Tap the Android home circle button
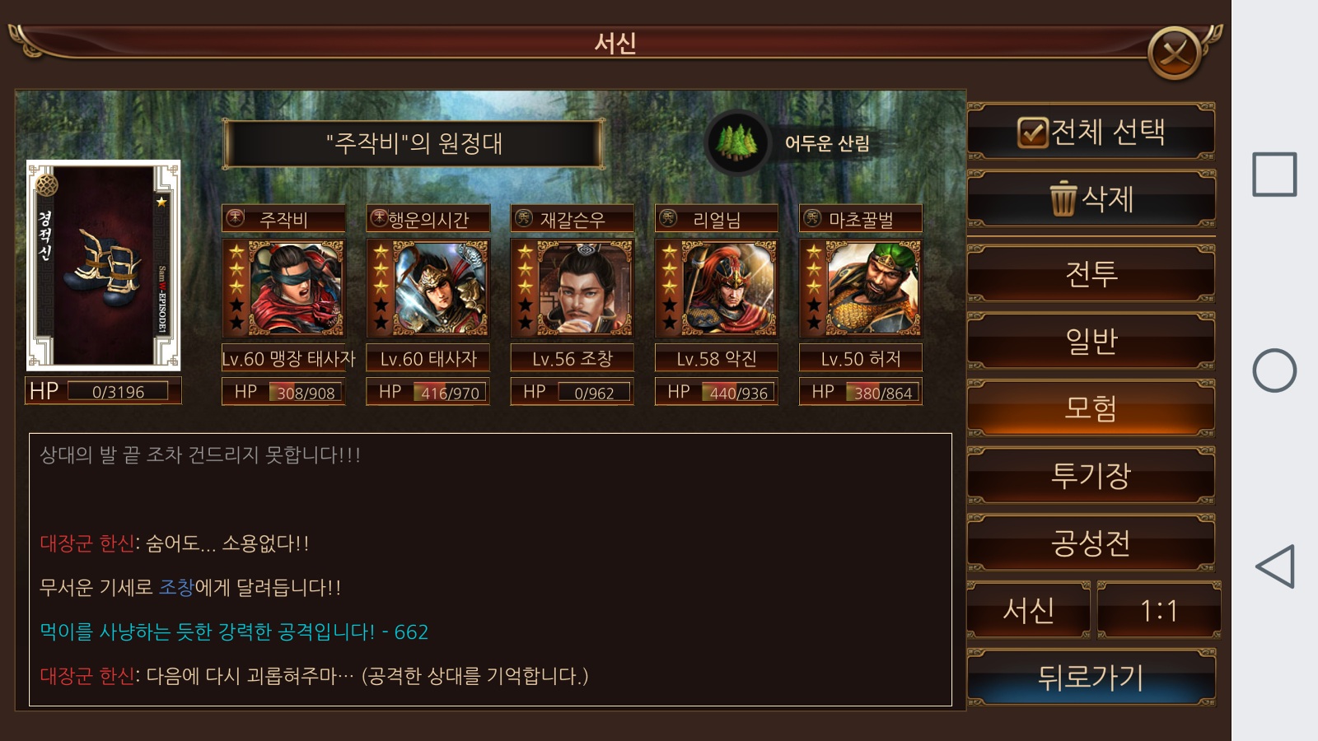 coord(1274,370)
